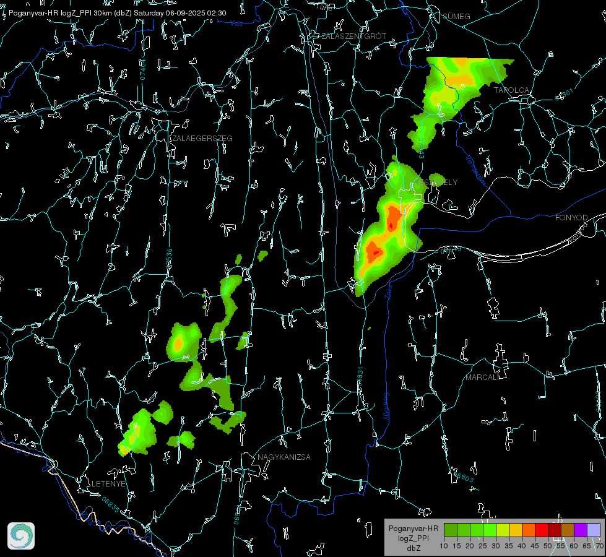Screen dimensions: 606x557
Task: Click the road number 07404 label
Action: (x=143, y=69)
